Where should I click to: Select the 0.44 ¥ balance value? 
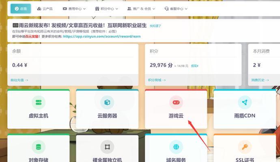tap(19, 65)
